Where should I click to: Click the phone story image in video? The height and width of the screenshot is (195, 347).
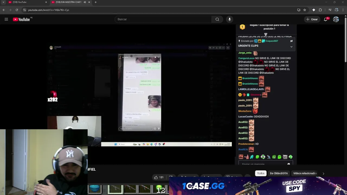pos(140,92)
